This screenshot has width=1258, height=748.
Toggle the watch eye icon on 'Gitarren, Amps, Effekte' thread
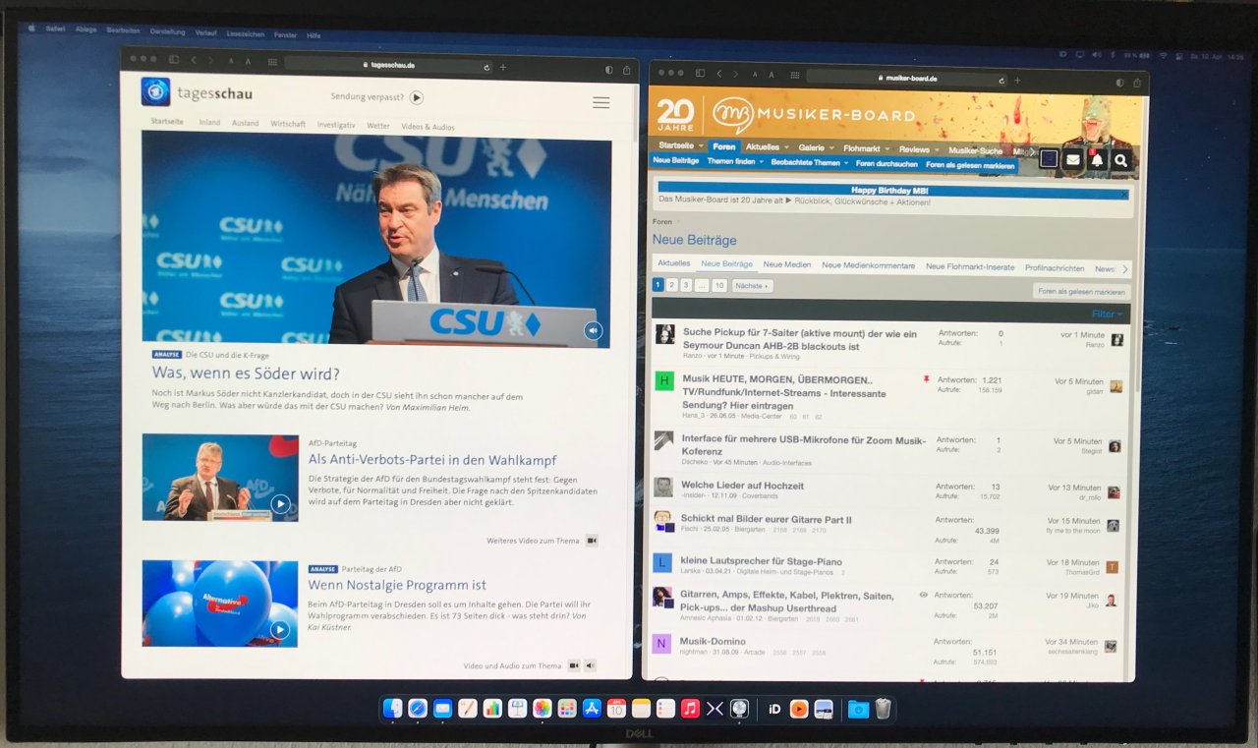click(x=923, y=595)
